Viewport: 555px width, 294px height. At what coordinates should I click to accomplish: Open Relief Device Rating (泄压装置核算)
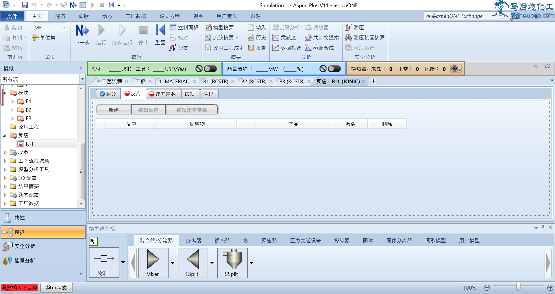(x=365, y=37)
